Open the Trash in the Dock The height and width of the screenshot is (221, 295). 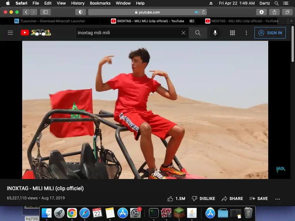point(248,213)
